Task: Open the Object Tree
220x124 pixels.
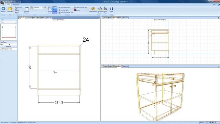Action: (x=106, y=10)
